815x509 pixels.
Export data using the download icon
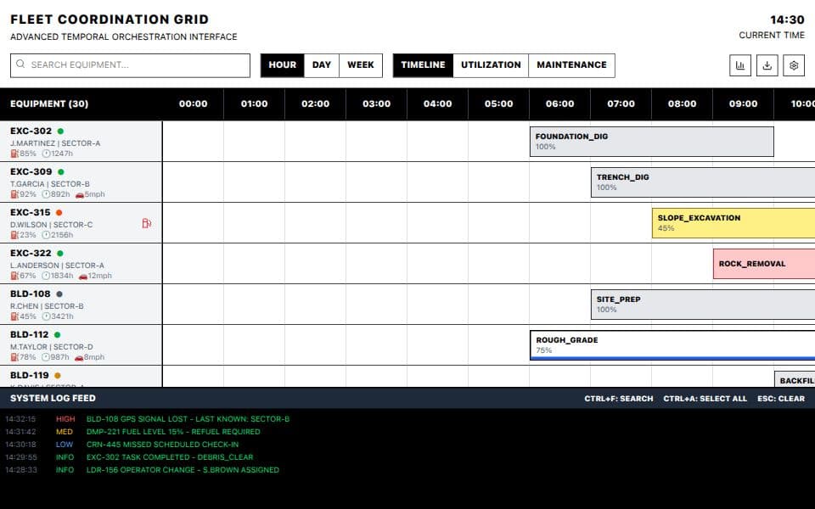click(767, 65)
